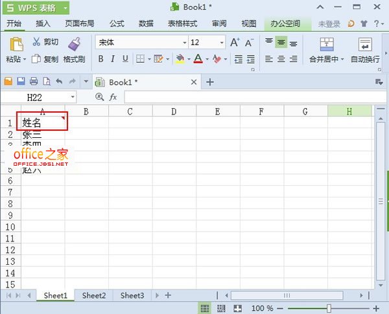
Task: Open the font size dropdown showing 12
Action: 222,43
